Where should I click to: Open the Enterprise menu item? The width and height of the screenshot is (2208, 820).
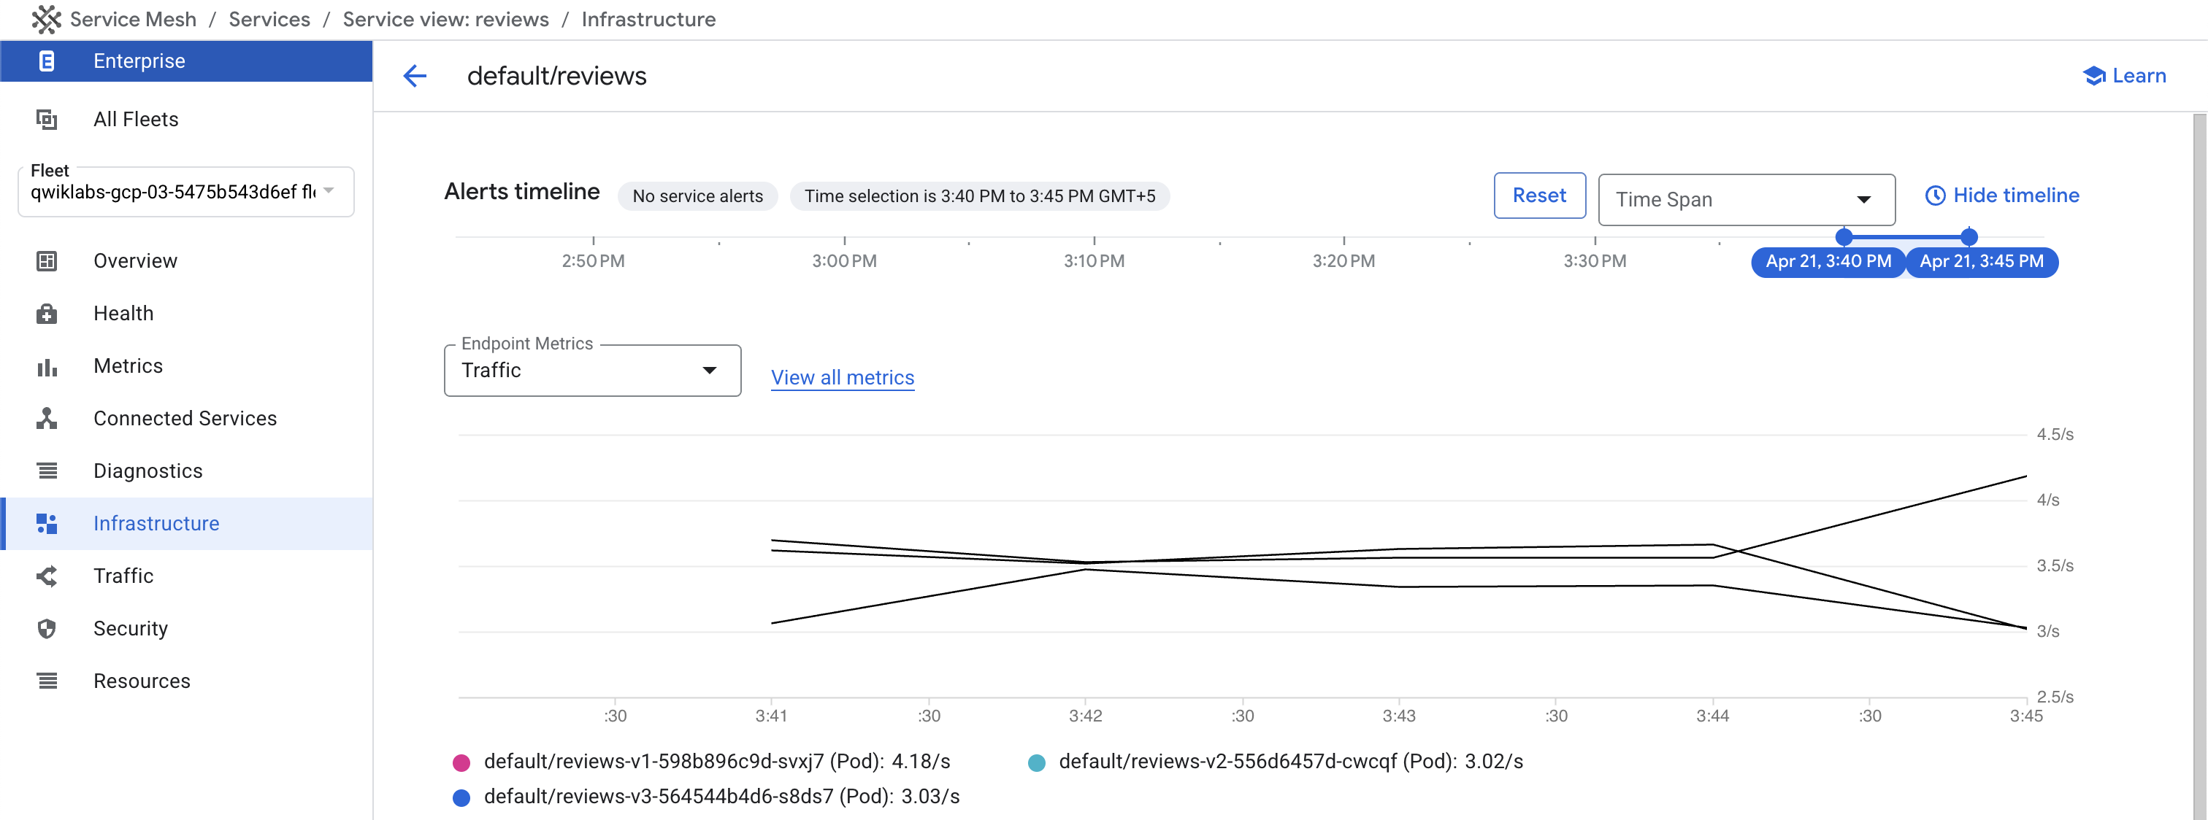coord(186,61)
